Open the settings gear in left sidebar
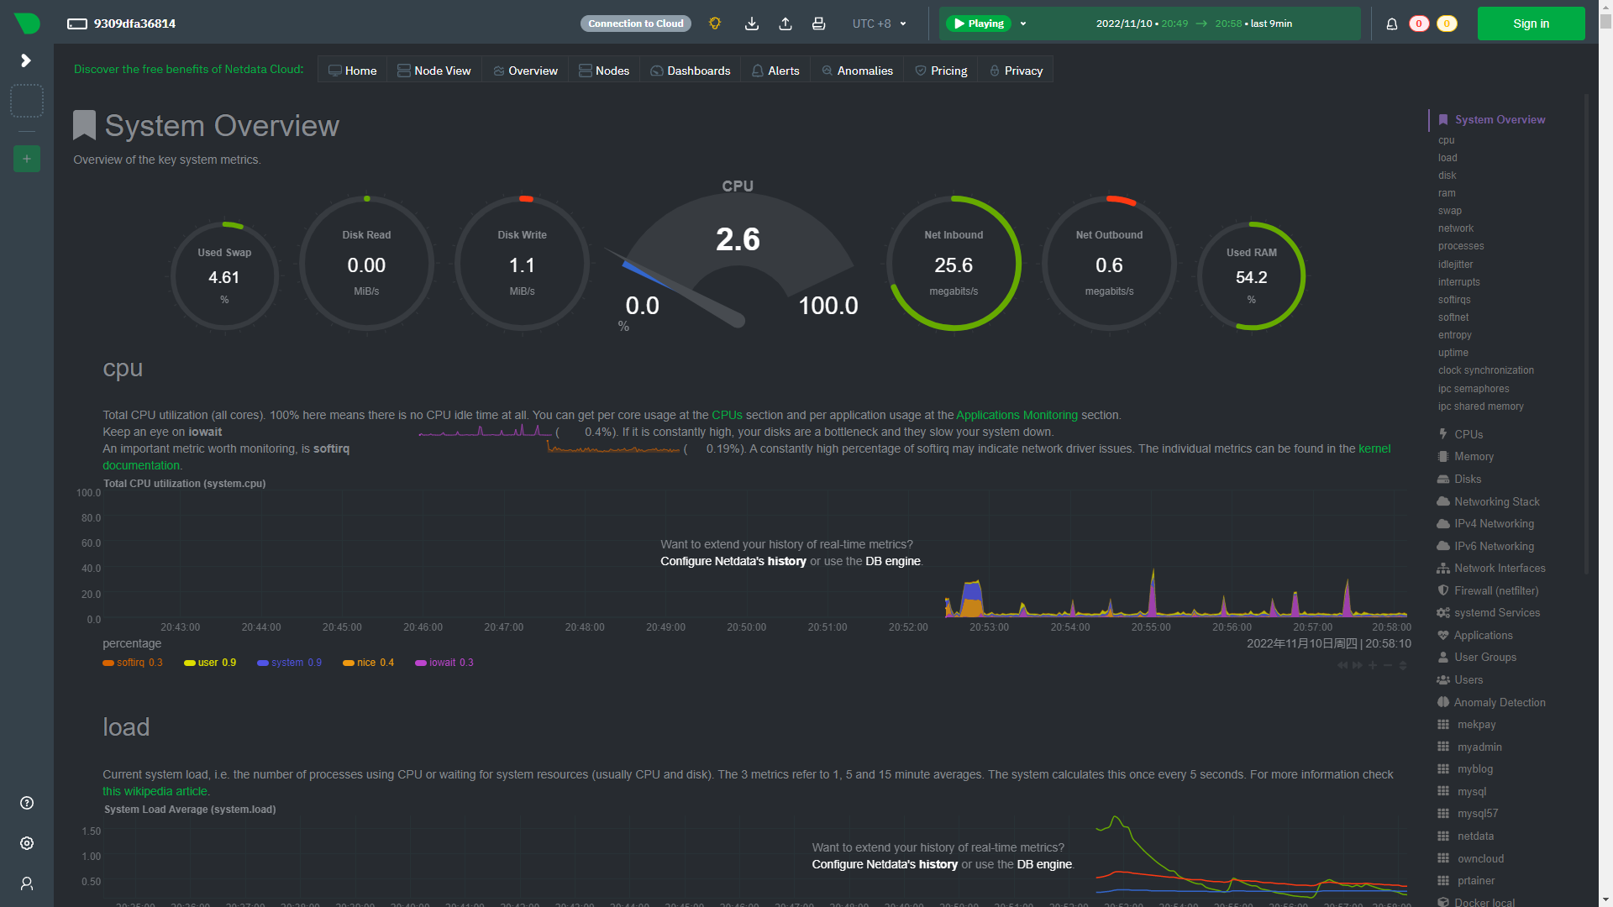The image size is (1613, 907). [27, 843]
